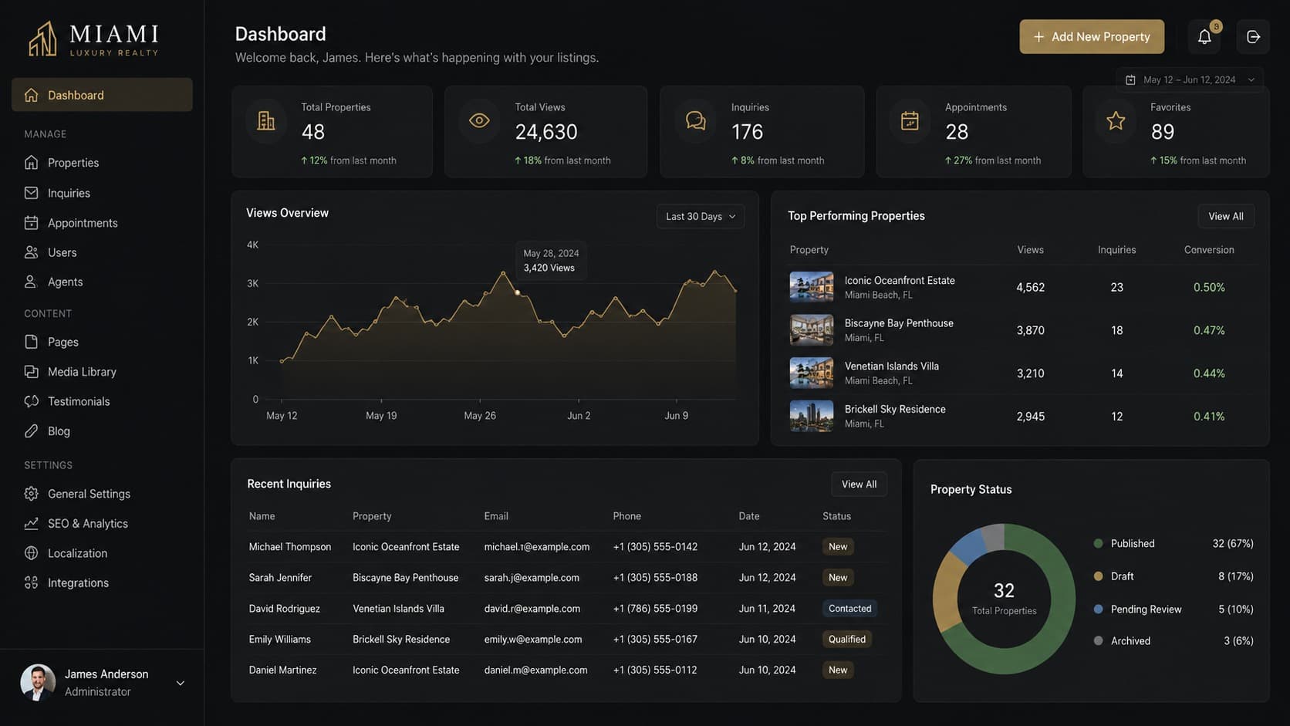Click the Contacted status badge for David Rodriguez
The image size is (1290, 726).
click(849, 608)
